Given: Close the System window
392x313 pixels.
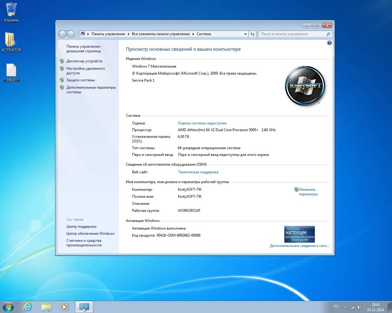Looking at the screenshot, I should (x=327, y=25).
